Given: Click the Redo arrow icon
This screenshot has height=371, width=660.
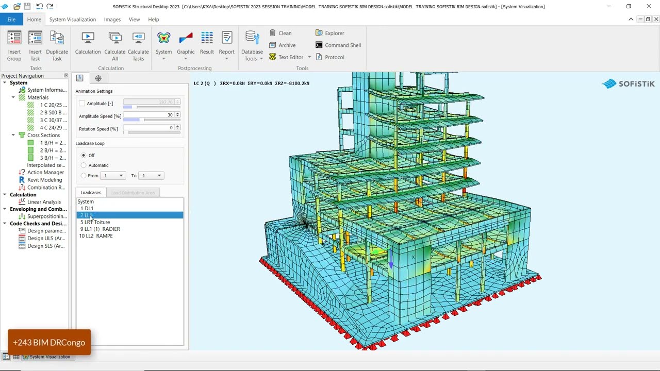Looking at the screenshot, I should pos(50,6).
